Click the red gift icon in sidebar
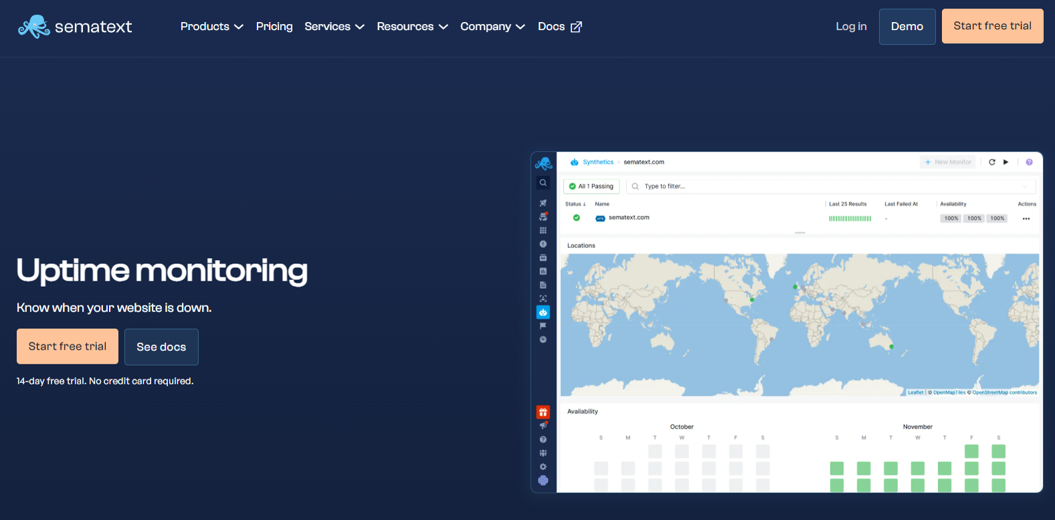Image resolution: width=1055 pixels, height=520 pixels. (543, 412)
